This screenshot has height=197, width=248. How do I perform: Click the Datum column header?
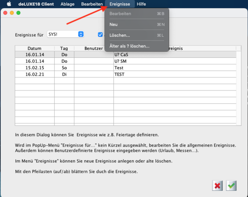click(x=35, y=48)
